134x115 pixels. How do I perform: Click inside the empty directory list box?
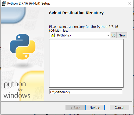click(86, 63)
